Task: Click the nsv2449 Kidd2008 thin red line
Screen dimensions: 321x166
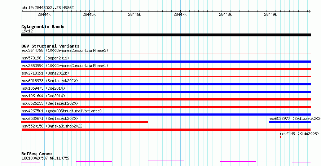Action: [295, 137]
